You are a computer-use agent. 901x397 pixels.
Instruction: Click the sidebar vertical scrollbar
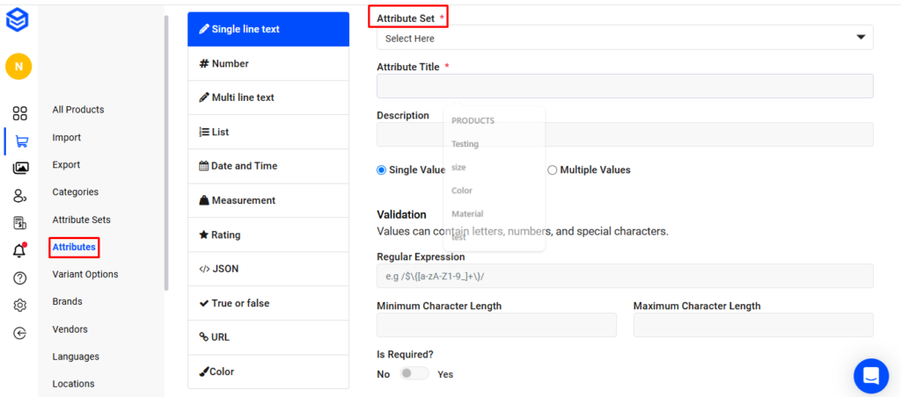(165, 149)
